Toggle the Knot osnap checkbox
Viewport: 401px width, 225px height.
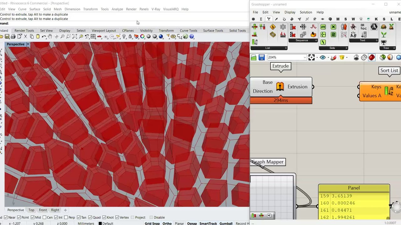pos(104,217)
